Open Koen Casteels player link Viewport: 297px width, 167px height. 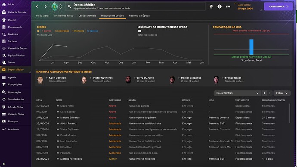tap(58, 78)
